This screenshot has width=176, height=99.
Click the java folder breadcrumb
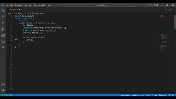(x=10, y=13)
